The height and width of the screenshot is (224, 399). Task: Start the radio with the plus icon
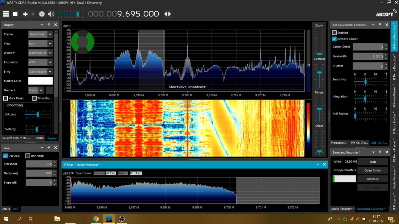tap(26, 14)
